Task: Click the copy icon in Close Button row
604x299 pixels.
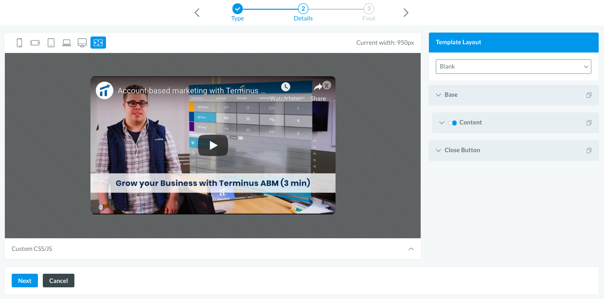Action: [589, 150]
